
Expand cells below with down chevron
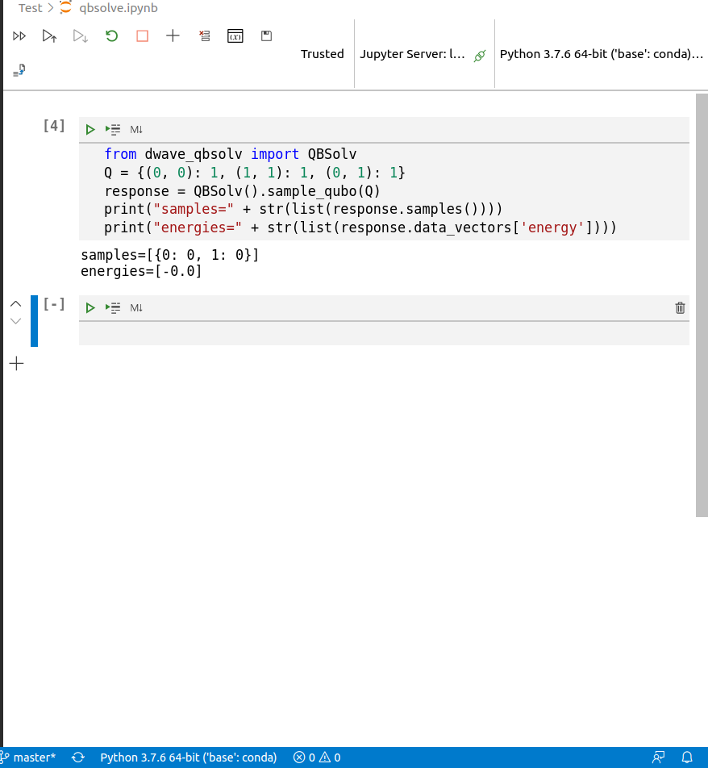pos(15,320)
